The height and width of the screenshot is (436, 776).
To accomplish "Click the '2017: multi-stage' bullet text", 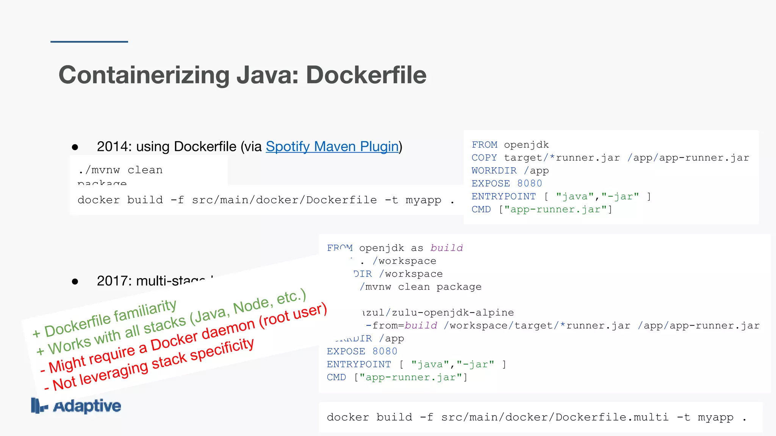I will pyautogui.click(x=155, y=281).
